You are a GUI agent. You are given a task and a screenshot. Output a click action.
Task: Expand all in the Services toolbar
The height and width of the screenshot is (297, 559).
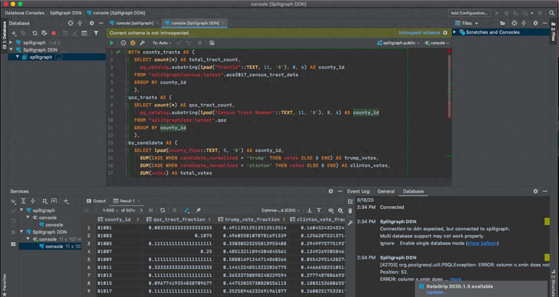(x=23, y=201)
